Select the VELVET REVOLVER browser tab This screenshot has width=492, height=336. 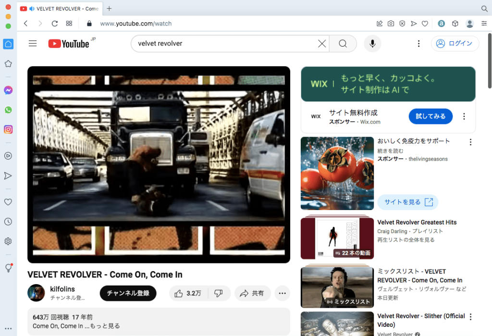click(x=60, y=9)
